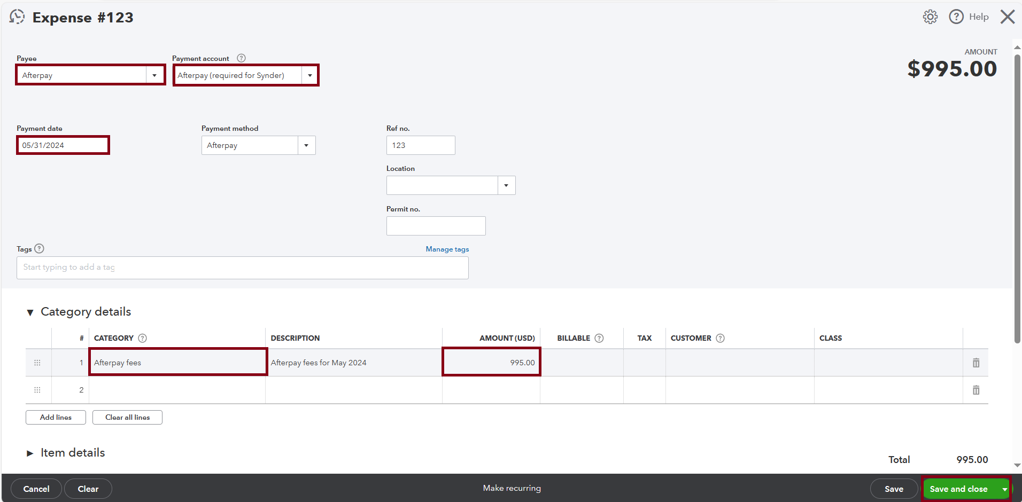Click the Location input field
This screenshot has width=1022, height=502.
tap(442, 185)
